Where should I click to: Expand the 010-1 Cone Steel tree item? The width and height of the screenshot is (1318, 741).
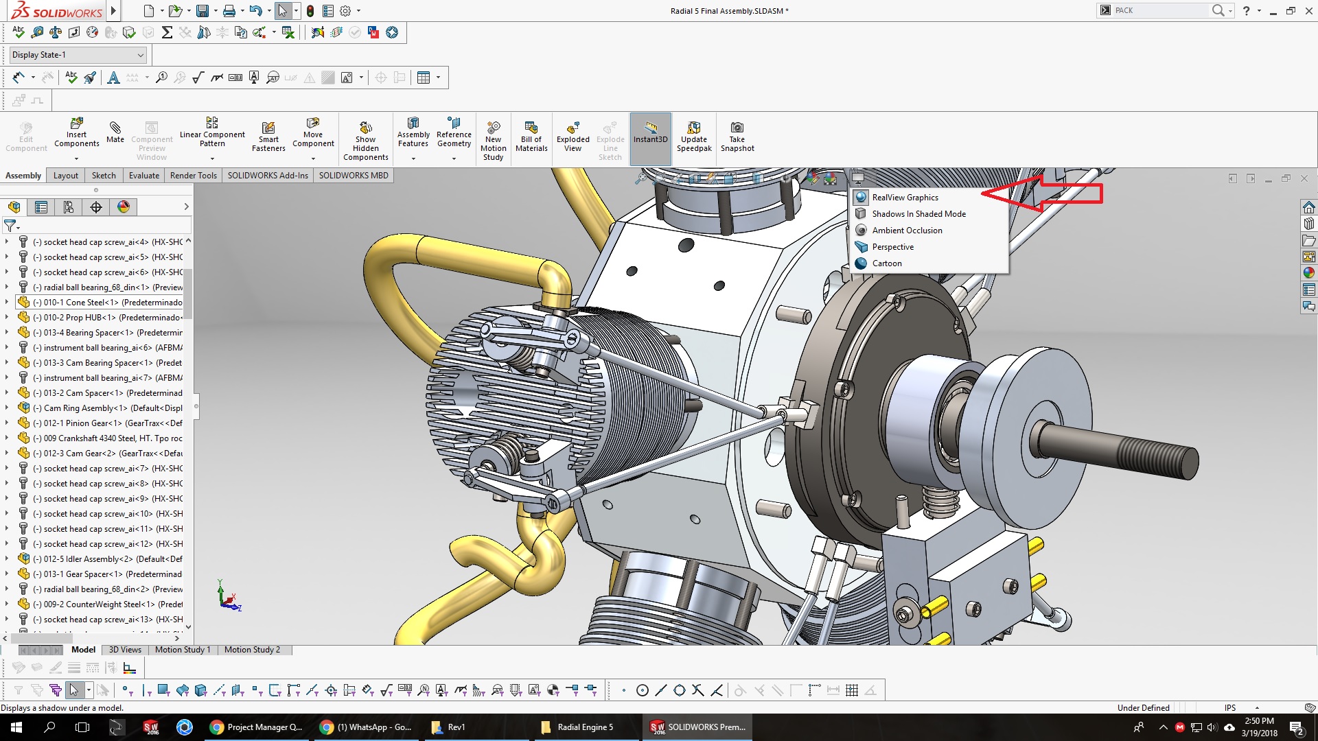[7, 303]
